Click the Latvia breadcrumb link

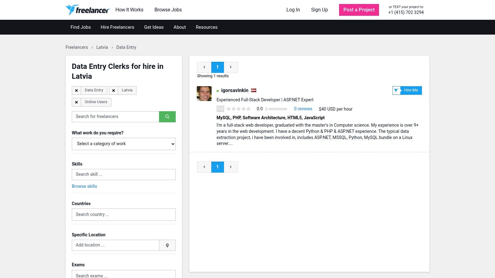[x=102, y=47]
